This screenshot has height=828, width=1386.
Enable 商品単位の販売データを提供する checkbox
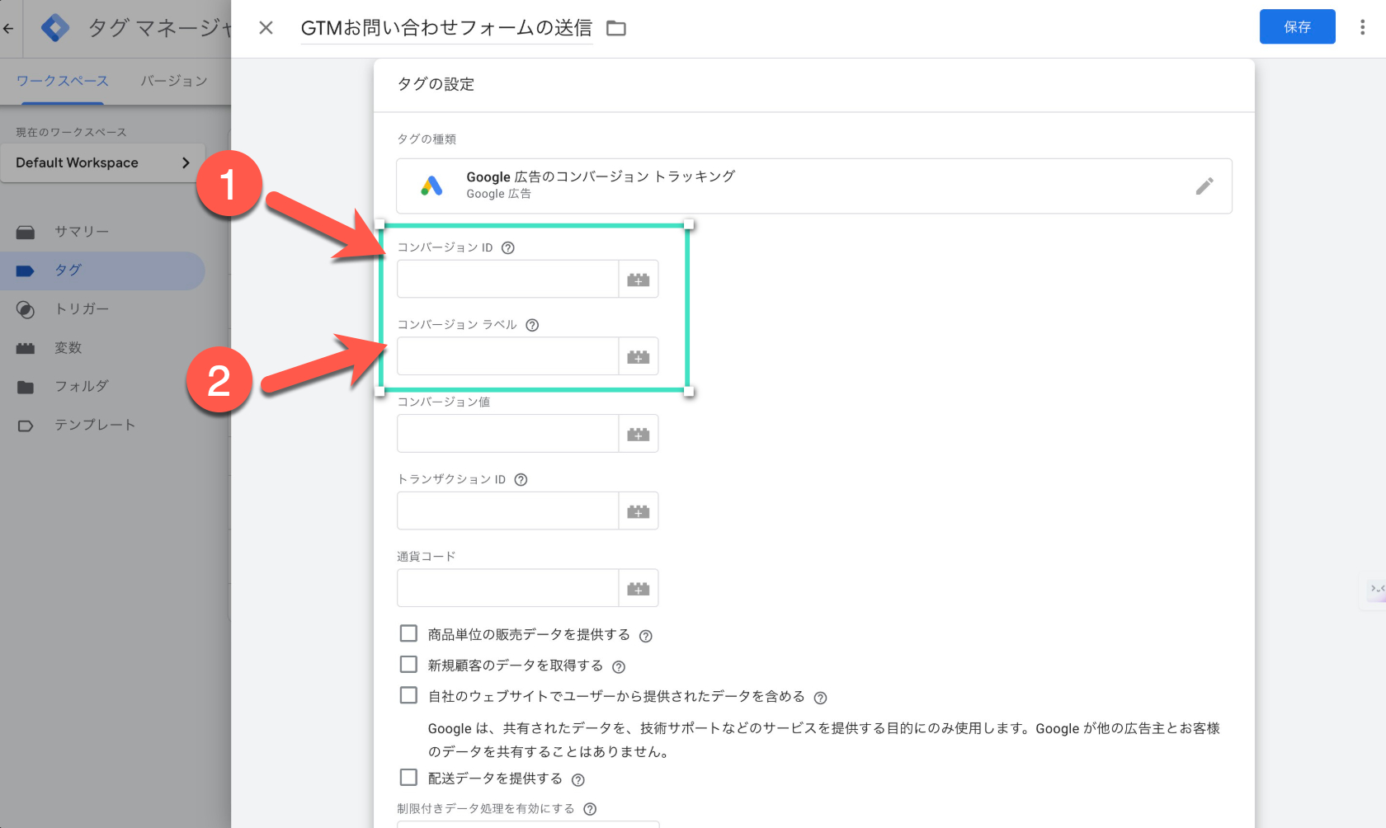pyautogui.click(x=408, y=633)
